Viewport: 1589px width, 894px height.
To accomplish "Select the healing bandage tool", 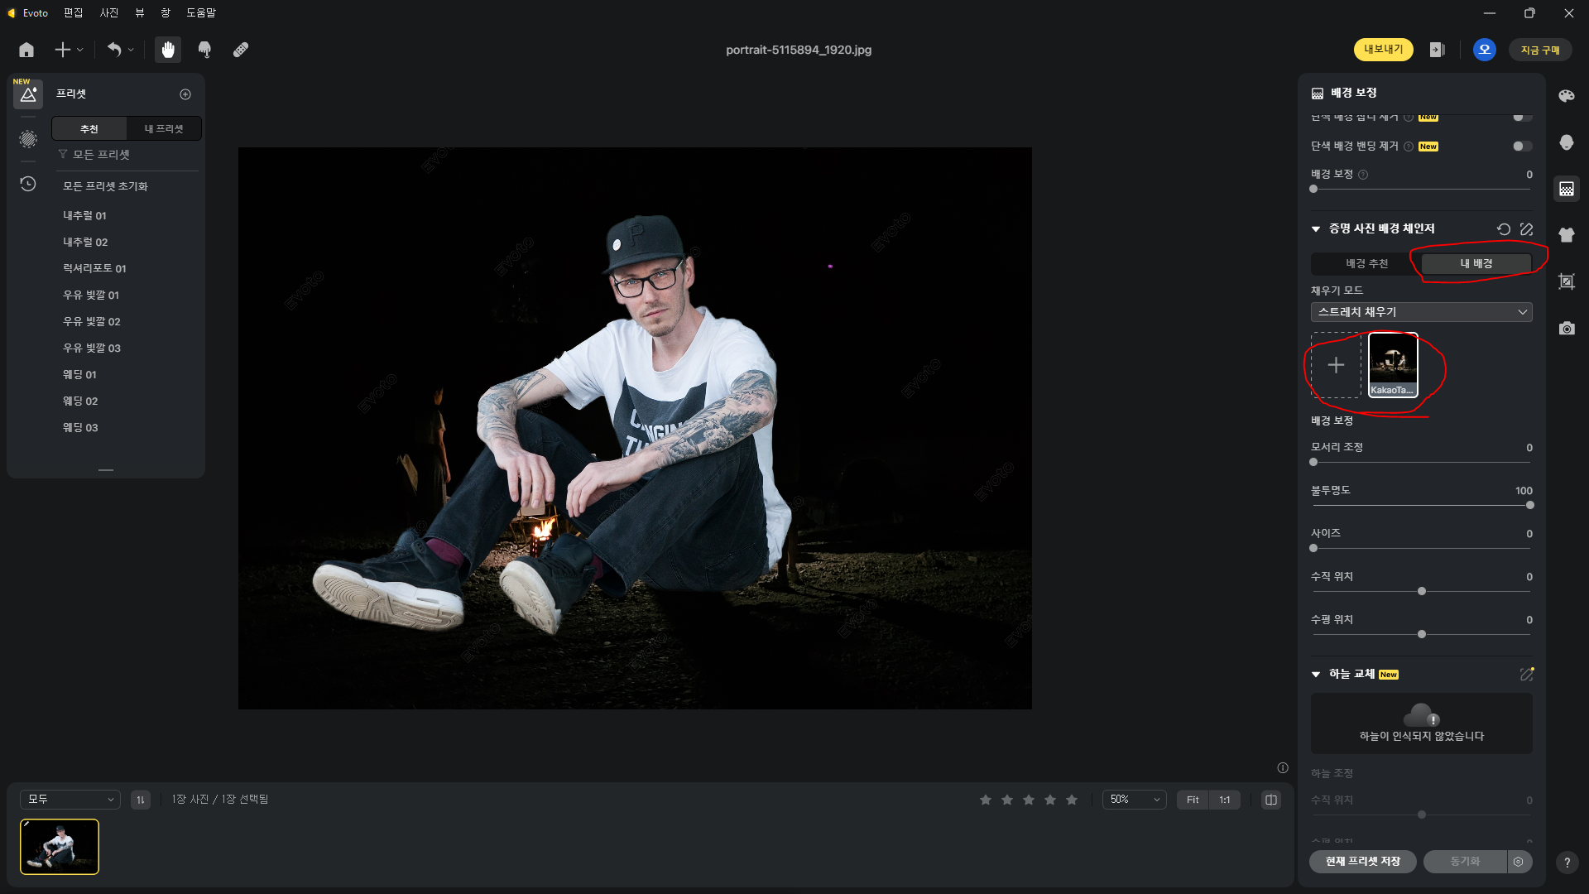I will (x=241, y=50).
